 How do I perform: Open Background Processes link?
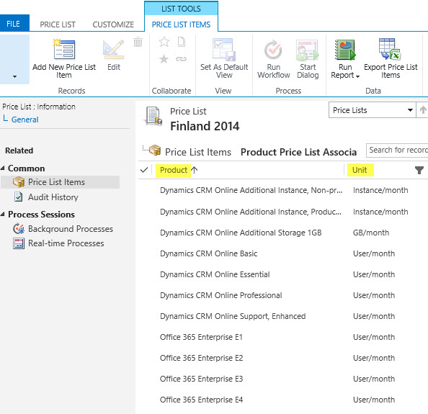[71, 229]
